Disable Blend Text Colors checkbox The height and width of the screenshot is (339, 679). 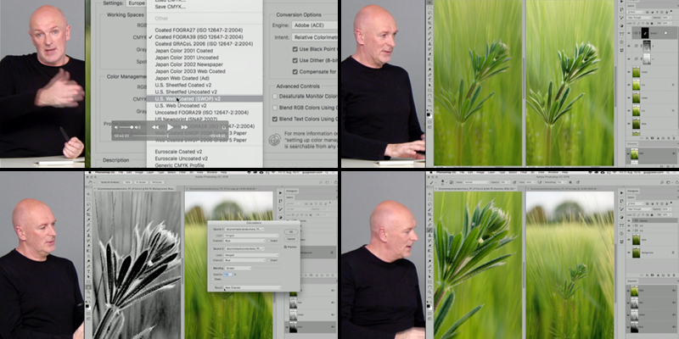click(274, 119)
